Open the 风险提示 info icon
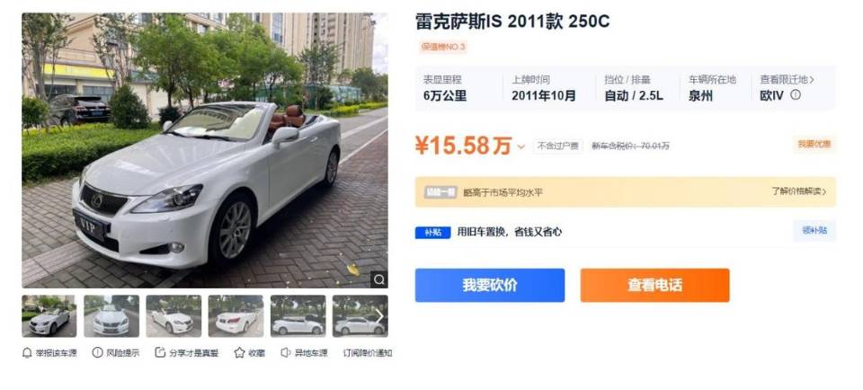The height and width of the screenshot is (390, 863). click(97, 352)
